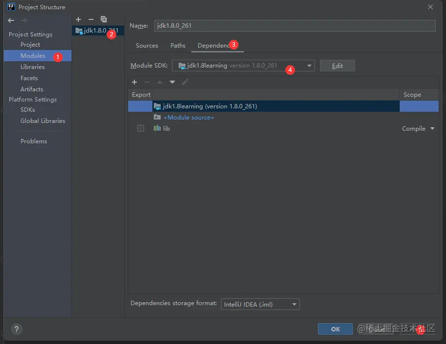Viewport: 446px width, 344px height.
Task: Open Dependencies storage format dropdown
Action: tap(260, 304)
